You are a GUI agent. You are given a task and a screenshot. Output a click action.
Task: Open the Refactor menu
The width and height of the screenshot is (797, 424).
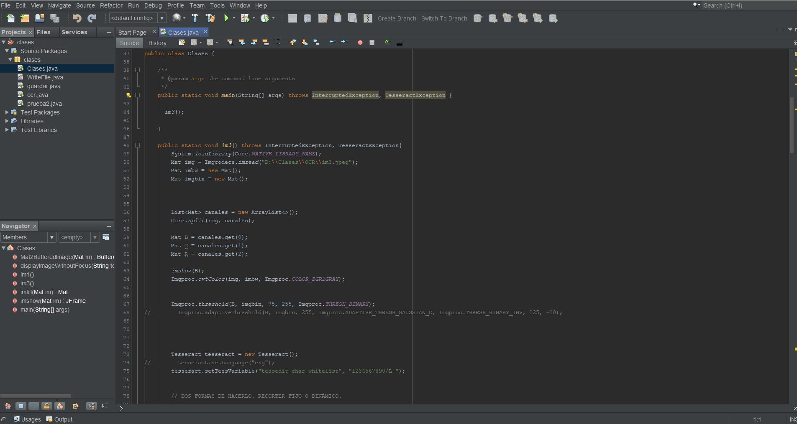(x=111, y=5)
